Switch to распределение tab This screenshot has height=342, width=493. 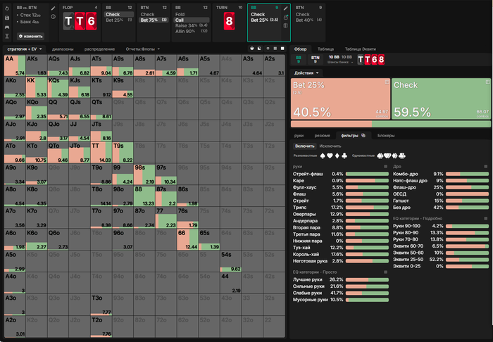pyautogui.click(x=100, y=49)
